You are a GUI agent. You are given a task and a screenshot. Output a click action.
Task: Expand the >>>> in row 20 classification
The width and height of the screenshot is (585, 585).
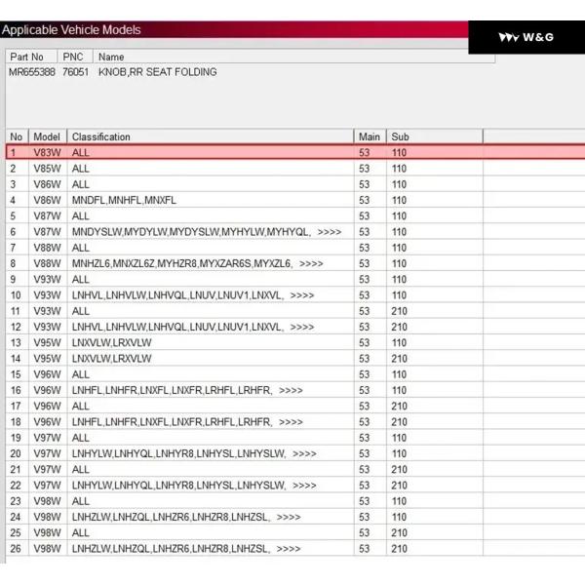[304, 453]
